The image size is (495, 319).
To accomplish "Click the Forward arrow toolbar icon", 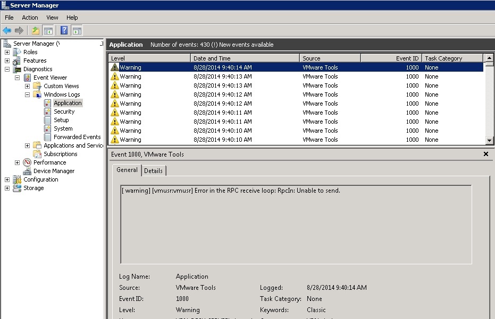I will point(19,31).
